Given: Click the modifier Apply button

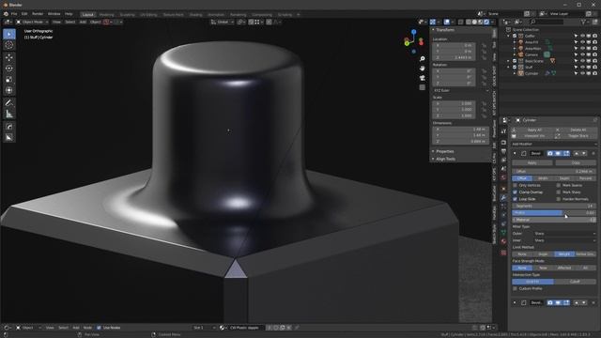Looking at the screenshot, I should pyautogui.click(x=532, y=162).
